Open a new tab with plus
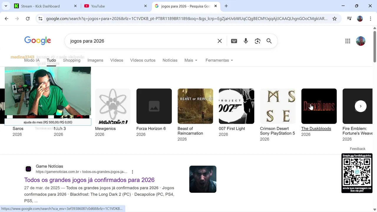Viewport: 377px width, 212px height. point(226,6)
